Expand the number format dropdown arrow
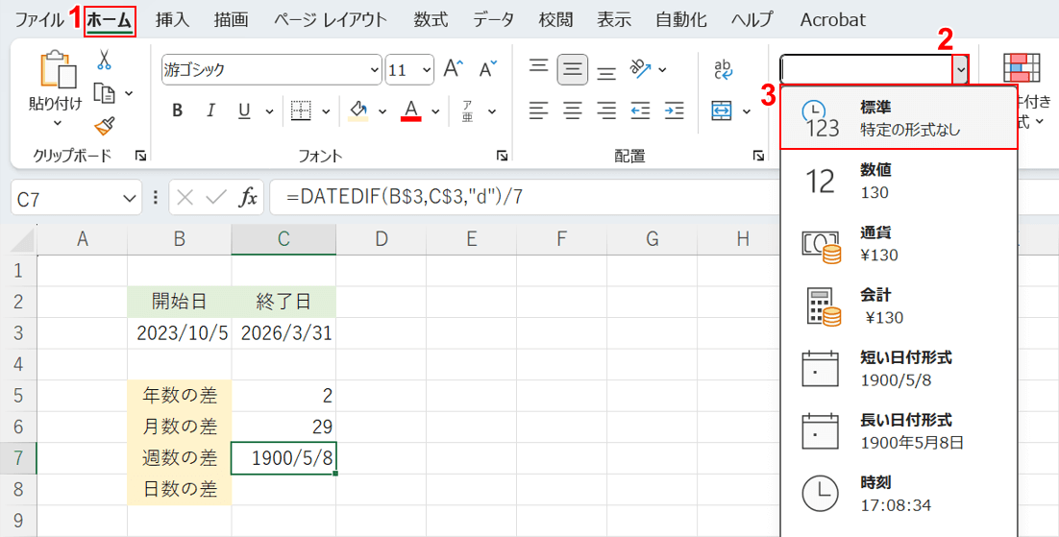Screen dimensions: 1059x537 pyautogui.click(x=960, y=69)
